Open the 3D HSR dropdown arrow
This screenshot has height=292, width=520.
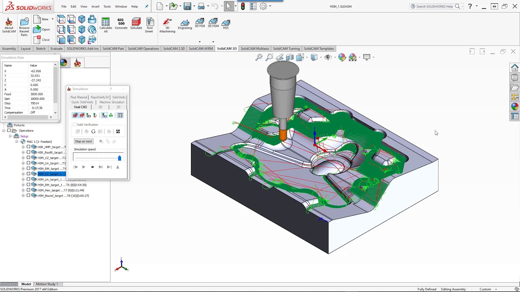click(x=199, y=42)
